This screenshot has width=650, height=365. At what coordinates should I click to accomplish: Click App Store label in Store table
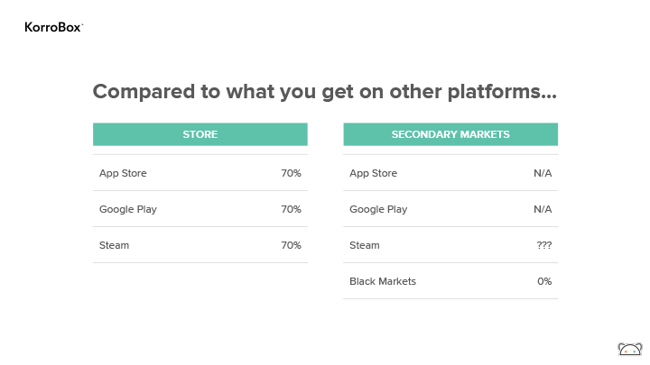(123, 173)
